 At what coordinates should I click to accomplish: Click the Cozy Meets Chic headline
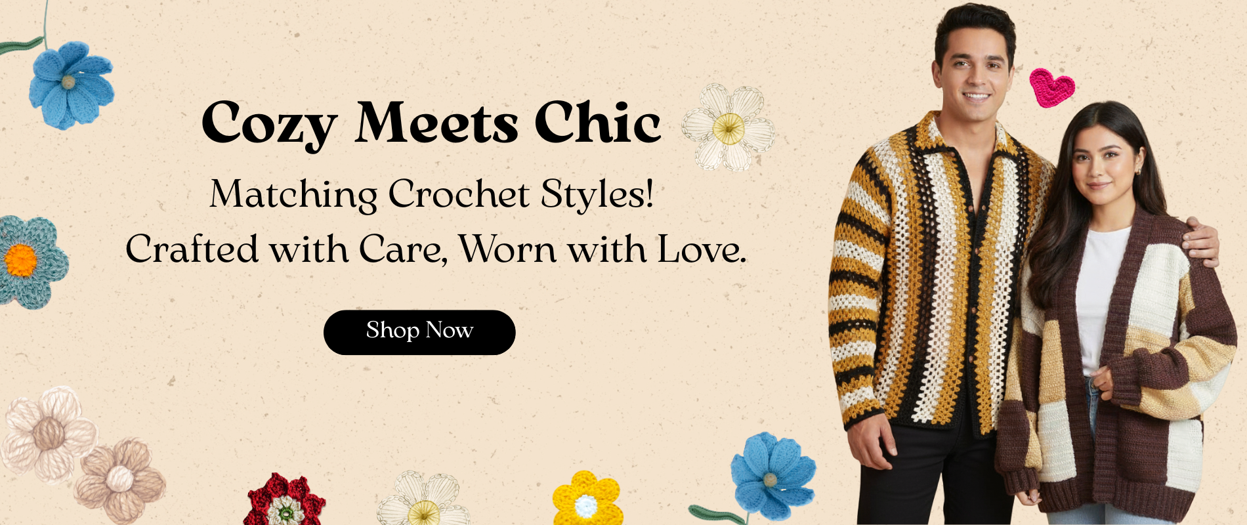pyautogui.click(x=431, y=123)
